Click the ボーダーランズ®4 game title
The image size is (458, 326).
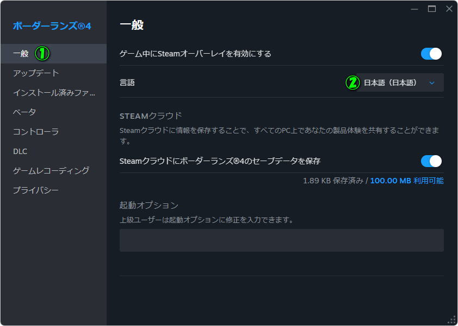(52, 26)
